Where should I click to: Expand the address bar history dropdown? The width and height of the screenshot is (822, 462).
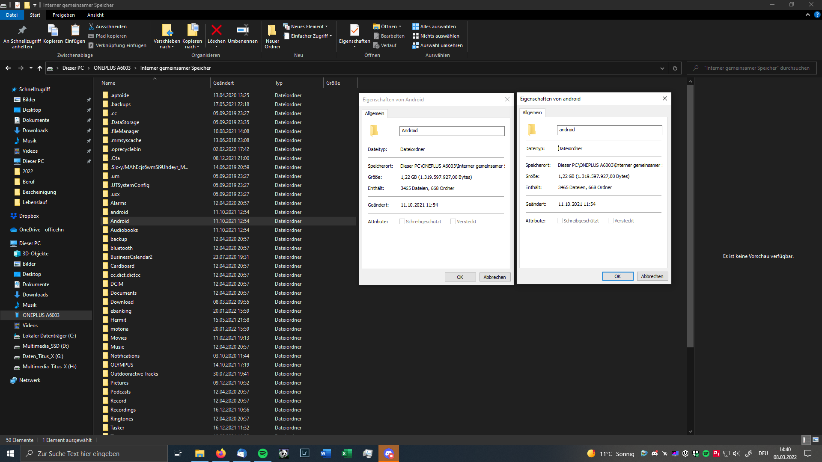pos(662,68)
